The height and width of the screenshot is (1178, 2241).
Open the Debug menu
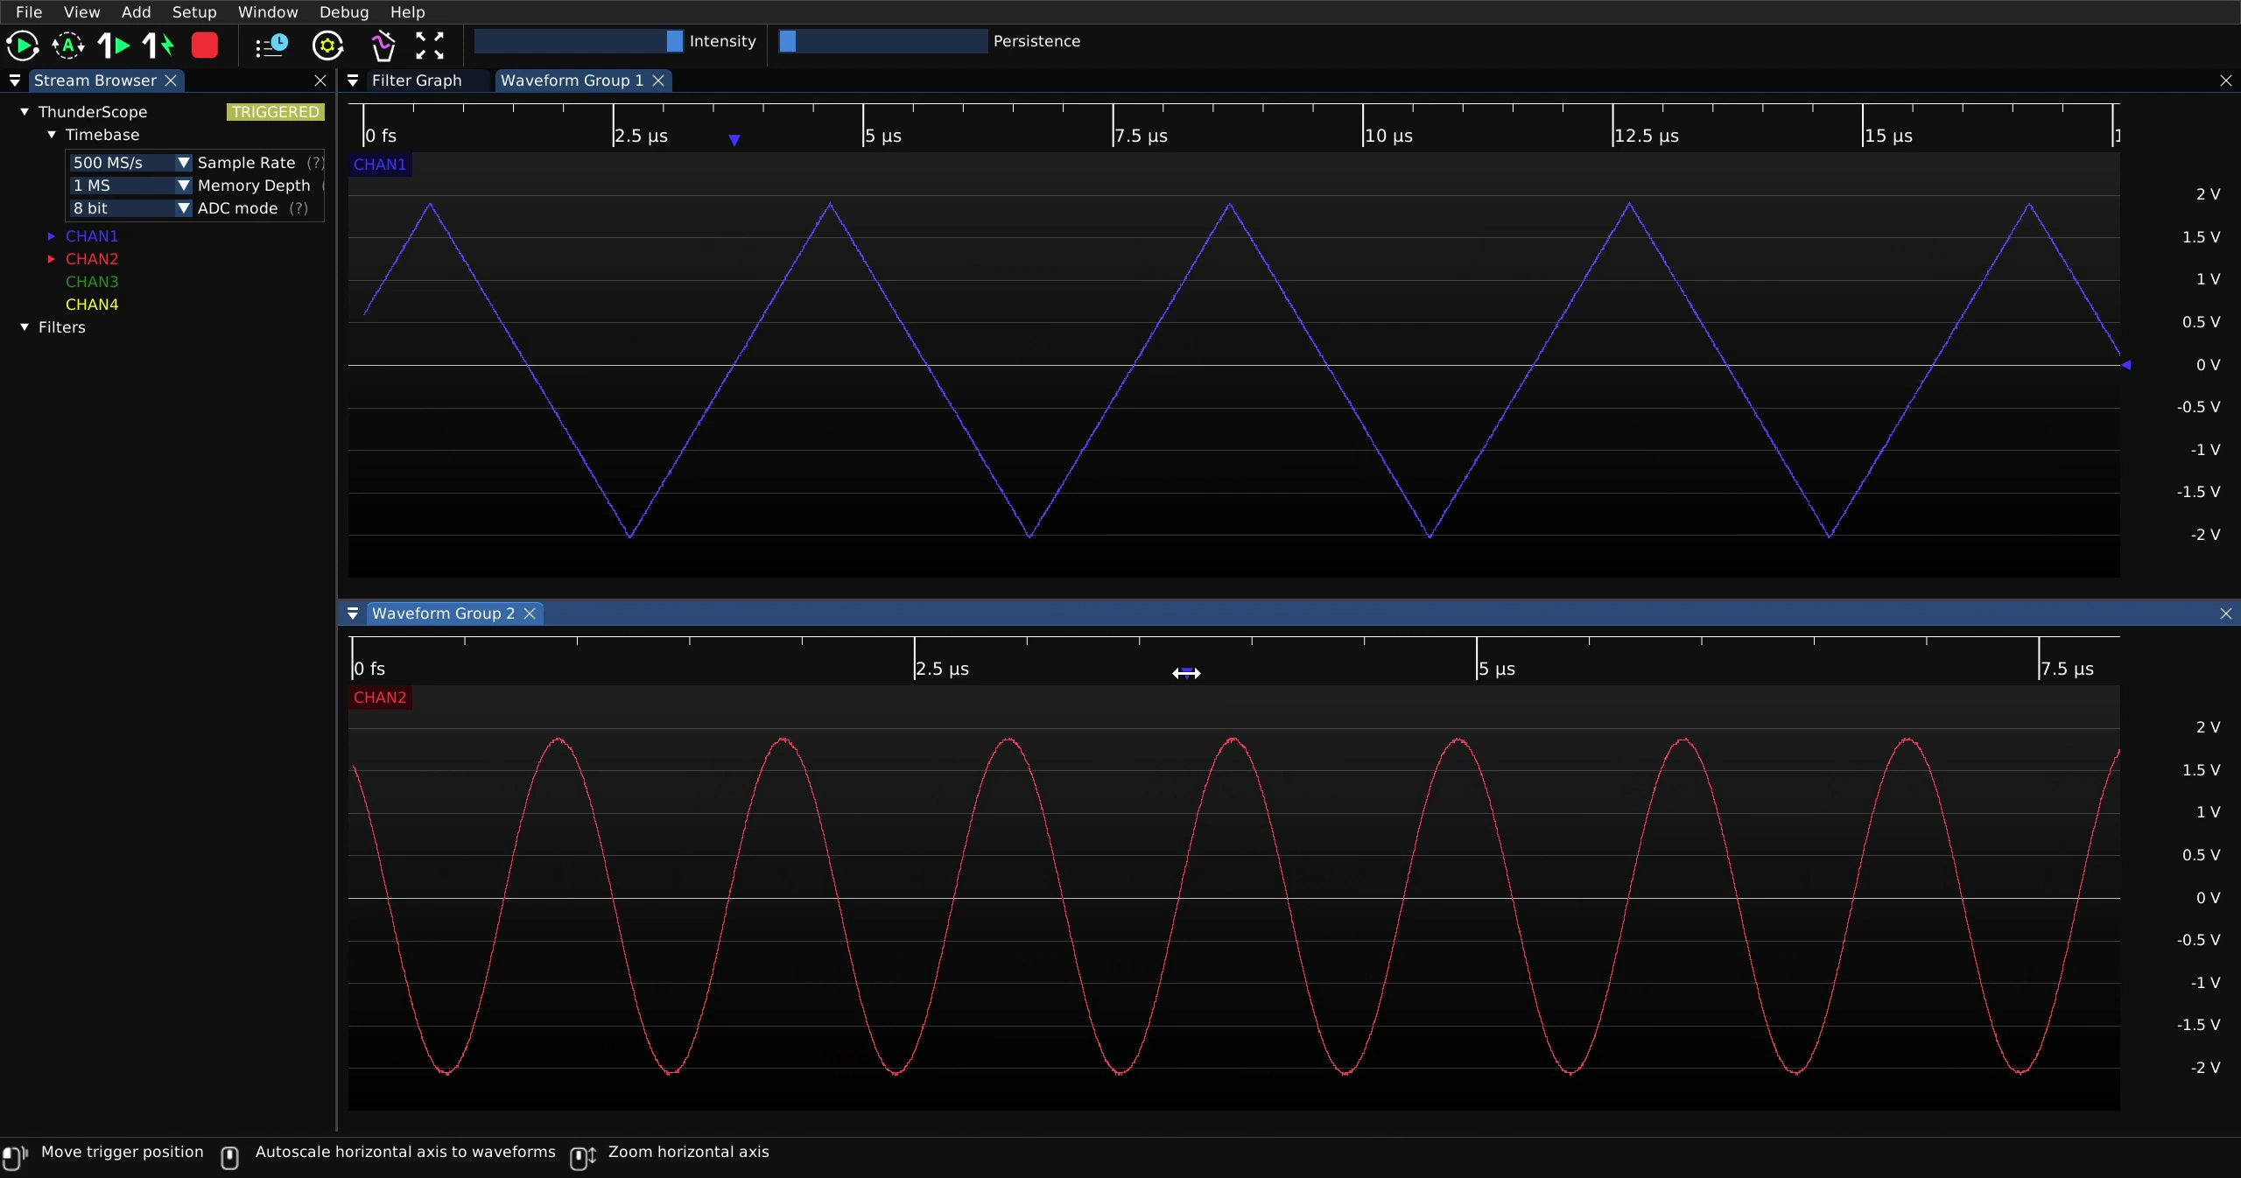(x=344, y=12)
